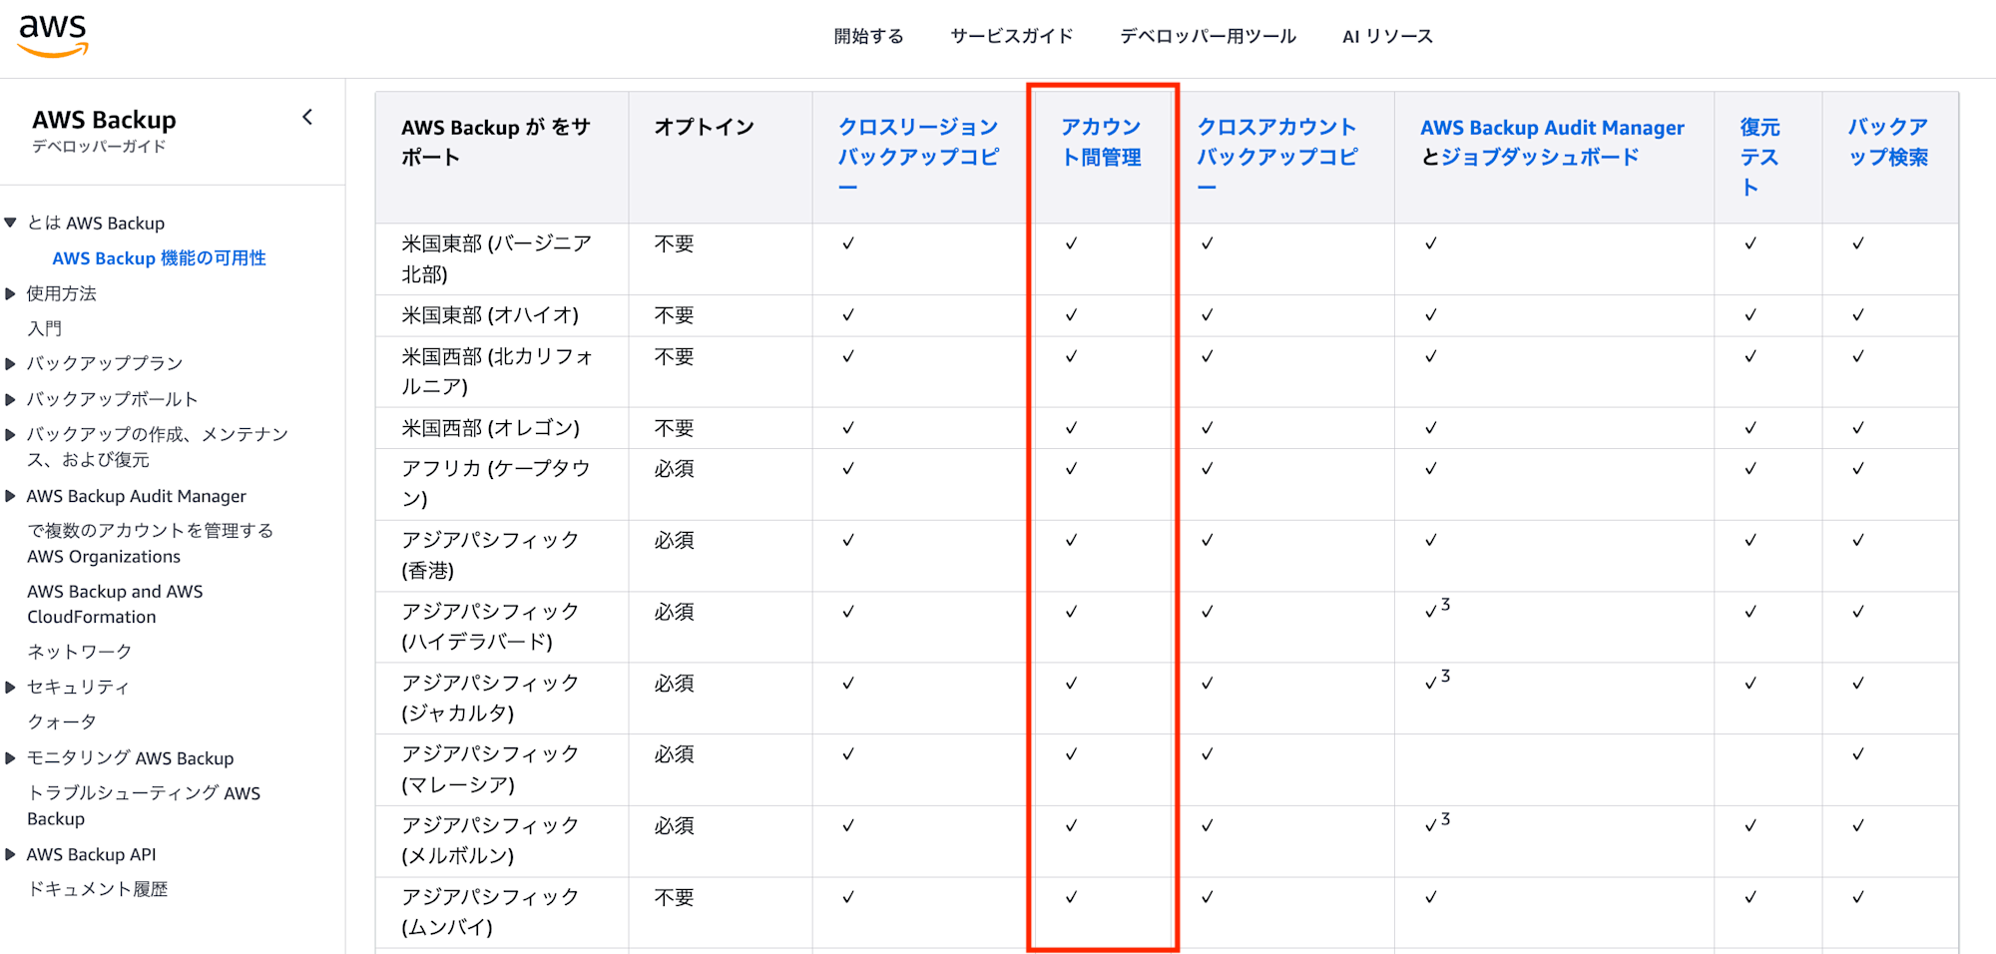Open the 復元テスト column link

(1759, 157)
